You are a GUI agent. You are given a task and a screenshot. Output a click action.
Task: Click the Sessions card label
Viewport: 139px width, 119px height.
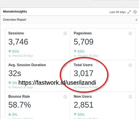tap(16, 33)
